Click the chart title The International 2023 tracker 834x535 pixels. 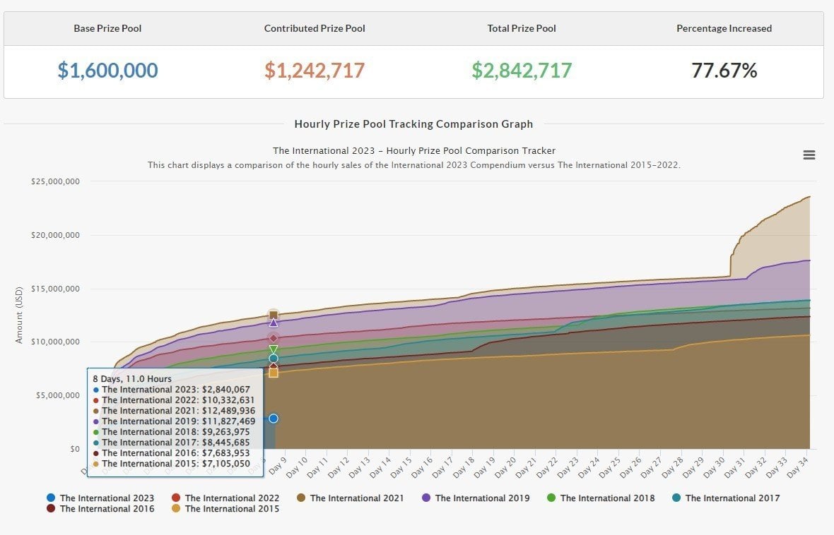click(413, 150)
